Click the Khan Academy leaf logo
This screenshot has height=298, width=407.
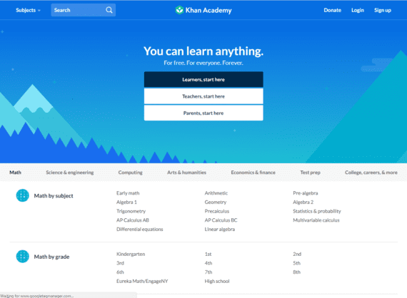pyautogui.click(x=179, y=10)
